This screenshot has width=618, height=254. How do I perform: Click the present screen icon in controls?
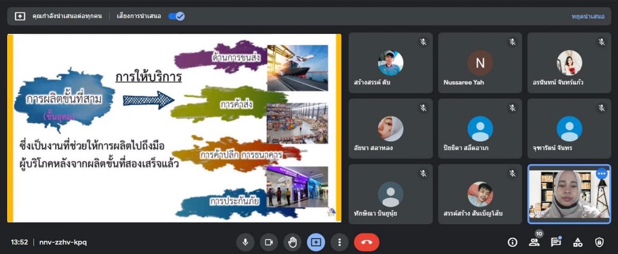[x=316, y=242]
